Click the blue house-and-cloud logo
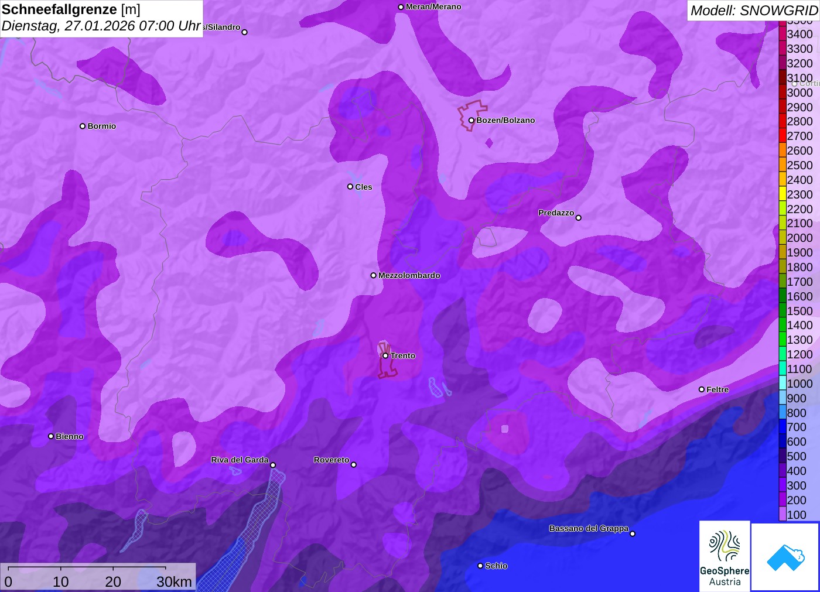820x592 pixels. 785,557
